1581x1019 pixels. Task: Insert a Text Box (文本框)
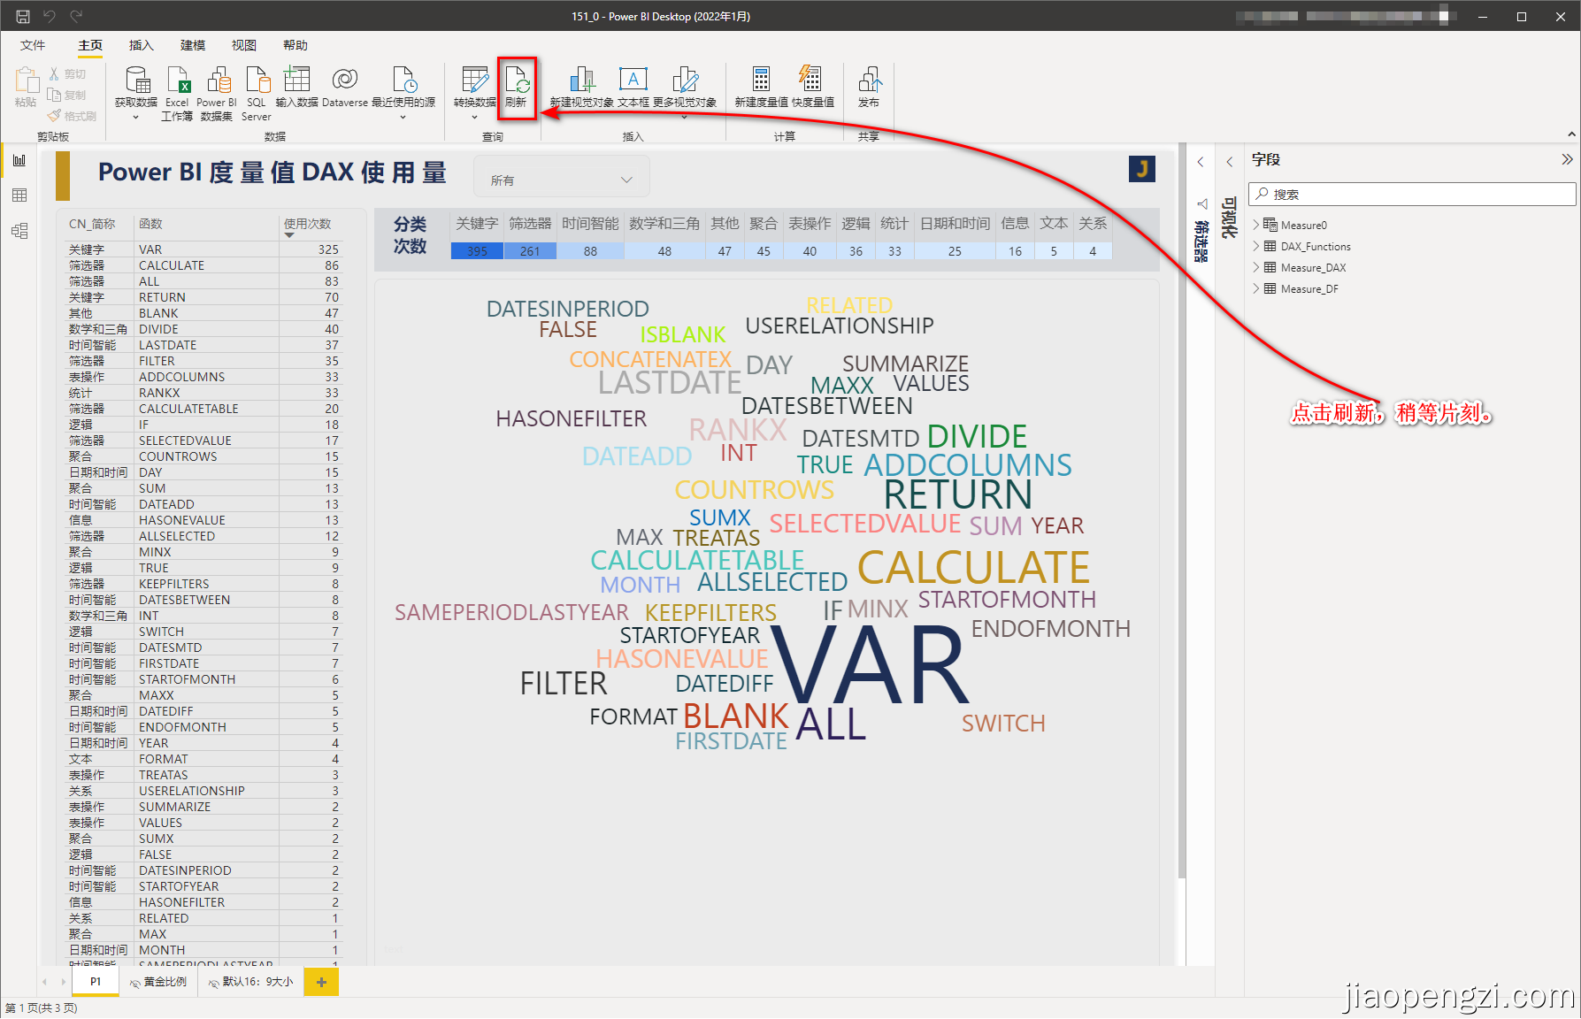point(633,87)
